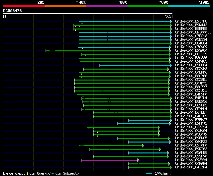This screenshot has width=213, height=176.
Task: Select the UniRef100_B6TEE7 label
Action: (191, 112)
